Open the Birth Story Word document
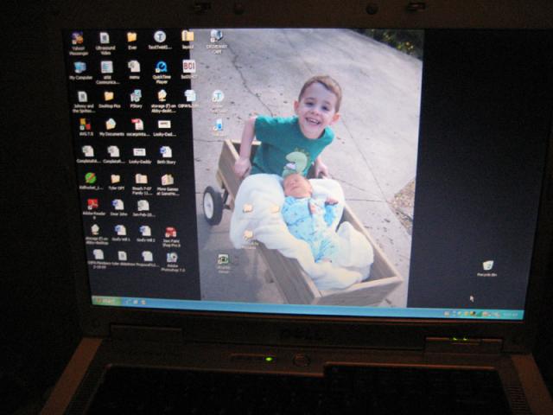Screen dimensions: 553x415 click(x=166, y=156)
